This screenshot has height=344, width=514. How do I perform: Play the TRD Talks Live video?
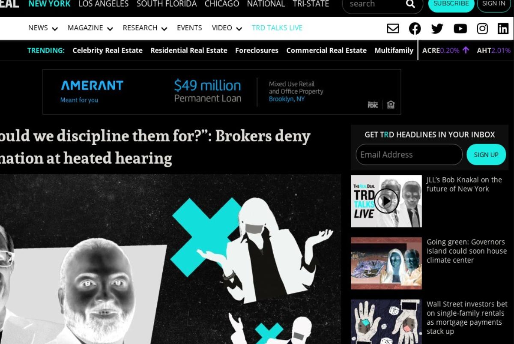(386, 200)
